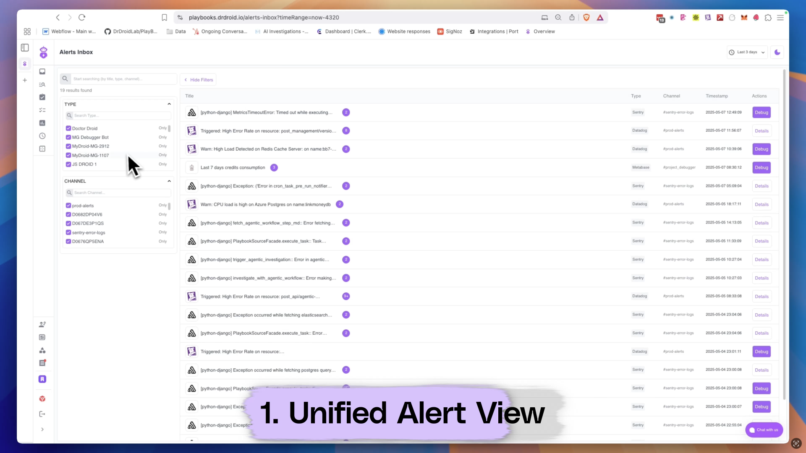Click Debug for MetricsTimeoutError alert
The height and width of the screenshot is (453, 806).
(x=761, y=112)
